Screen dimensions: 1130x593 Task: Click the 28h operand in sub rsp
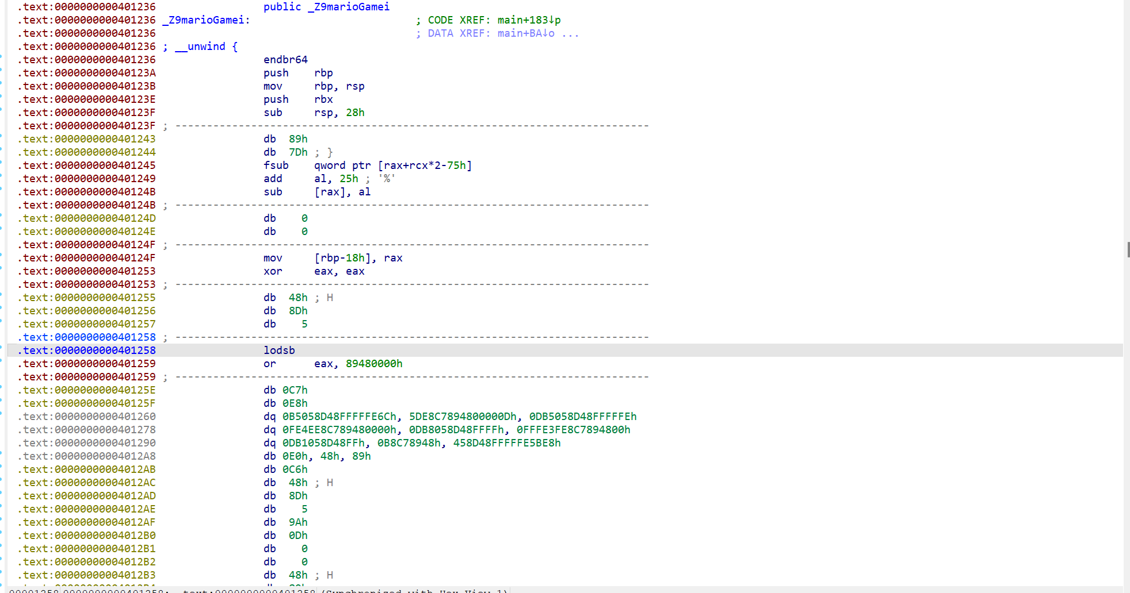point(355,113)
